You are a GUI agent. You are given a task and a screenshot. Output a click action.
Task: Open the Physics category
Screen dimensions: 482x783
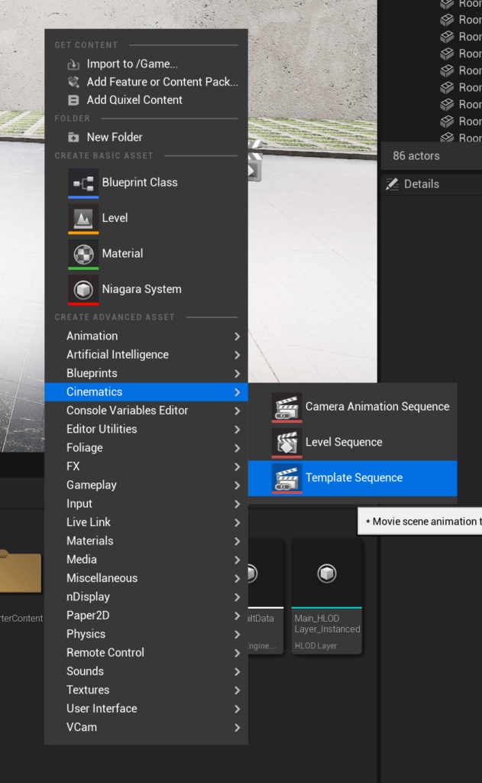click(x=146, y=634)
